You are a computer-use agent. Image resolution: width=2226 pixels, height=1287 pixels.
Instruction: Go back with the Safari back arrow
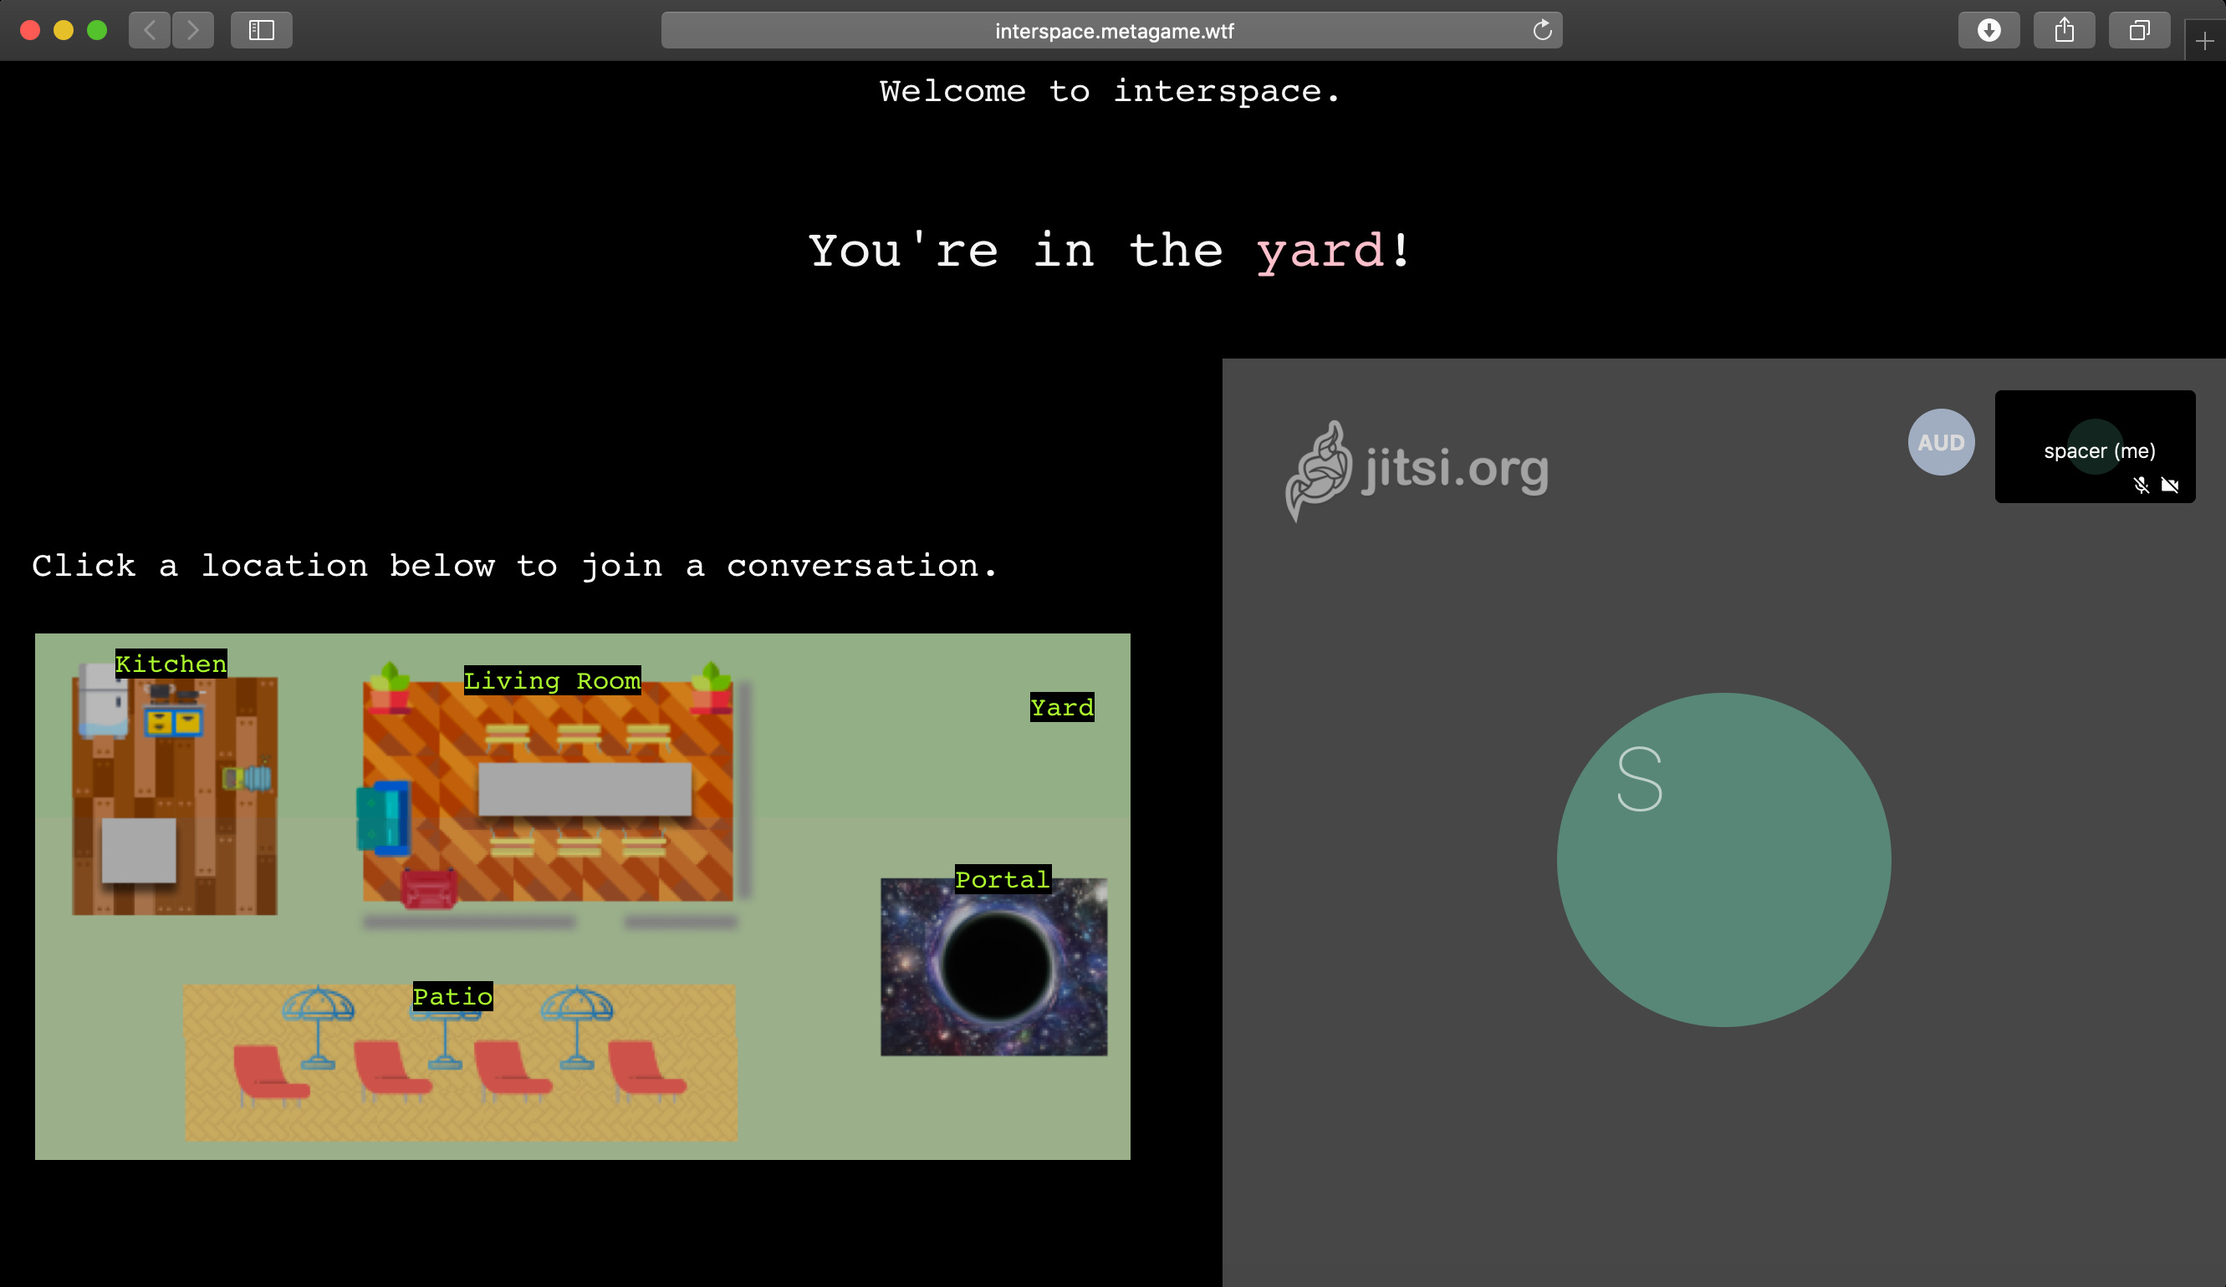(x=150, y=30)
